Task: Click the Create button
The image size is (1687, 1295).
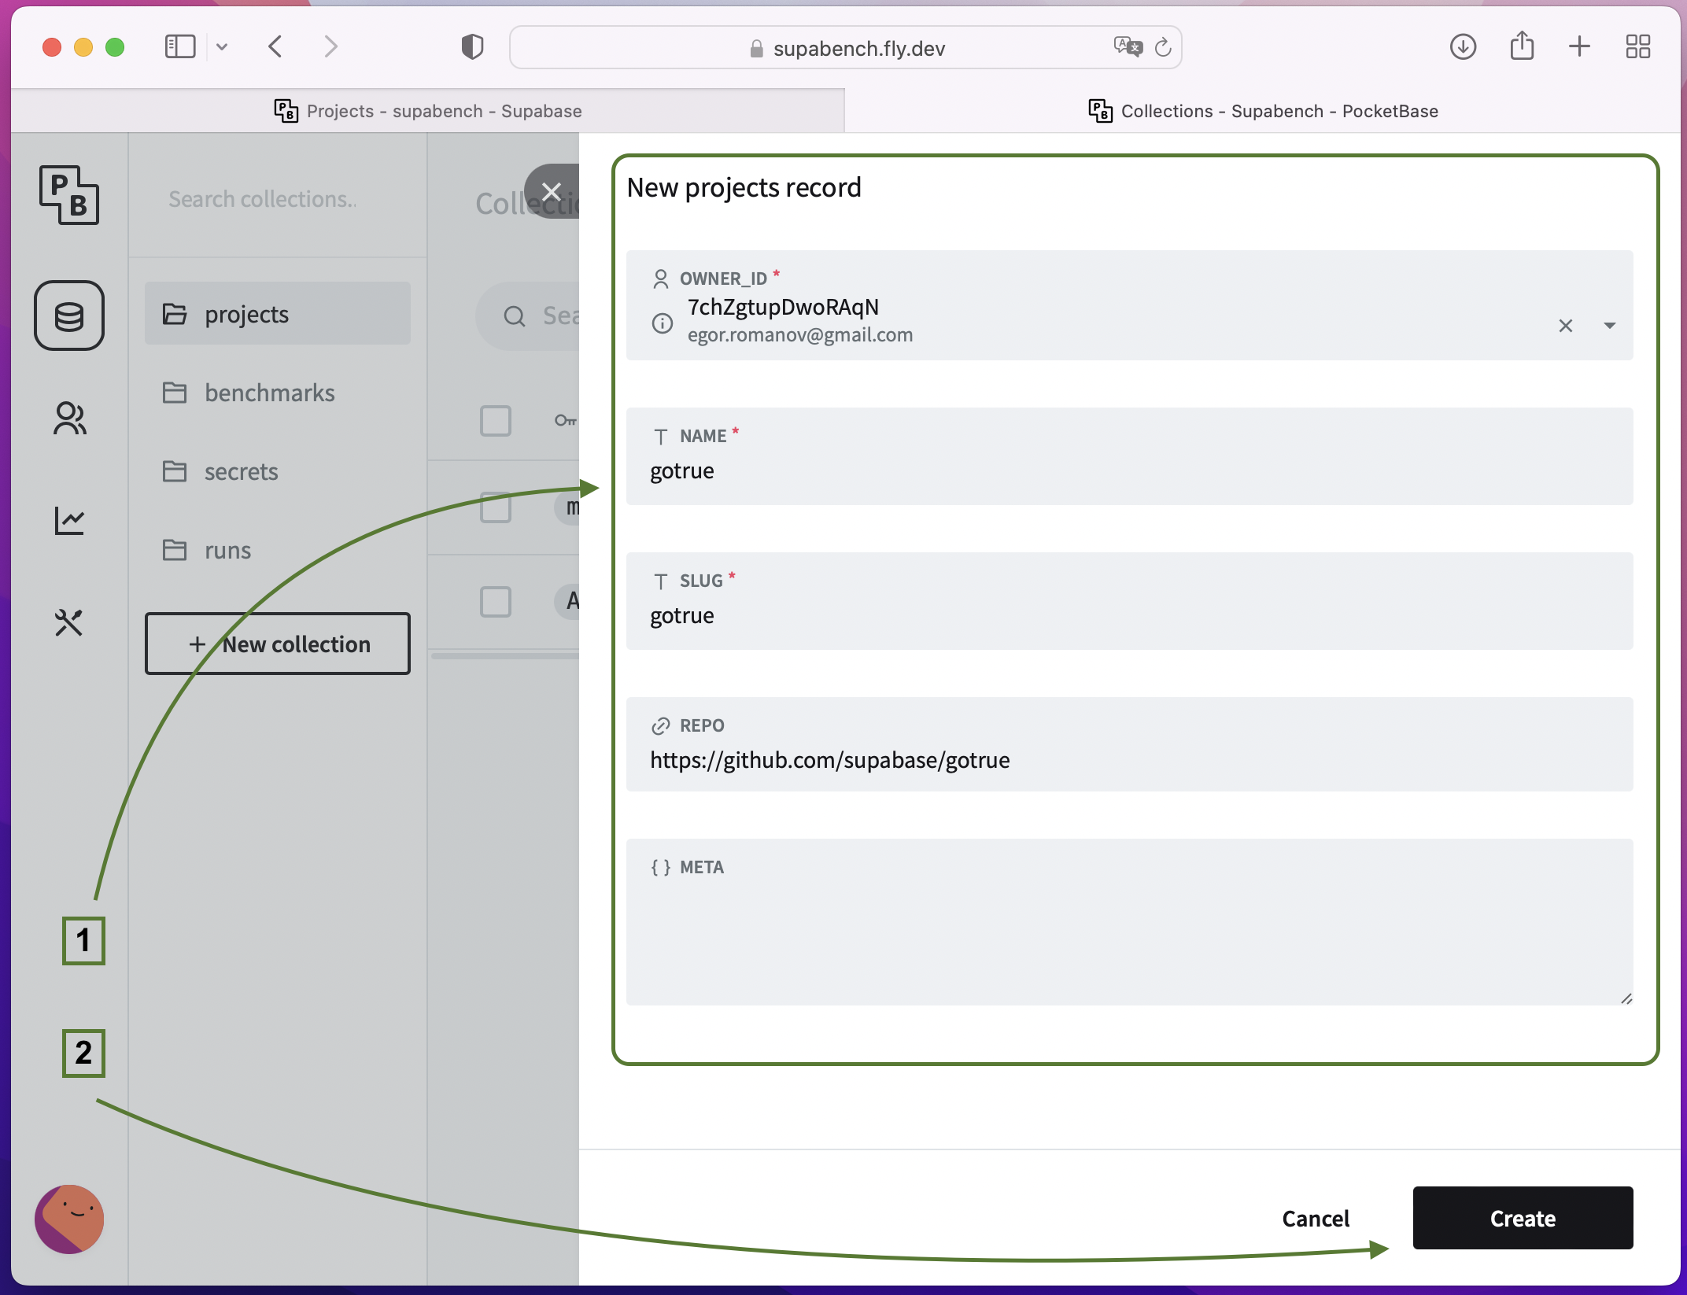Action: [x=1523, y=1218]
